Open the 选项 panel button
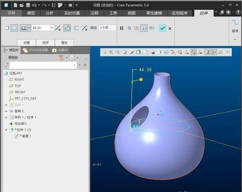This screenshot has width=242, height=192. pyautogui.click(x=45, y=42)
